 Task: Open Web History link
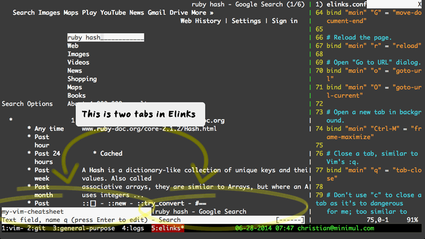coord(200,21)
